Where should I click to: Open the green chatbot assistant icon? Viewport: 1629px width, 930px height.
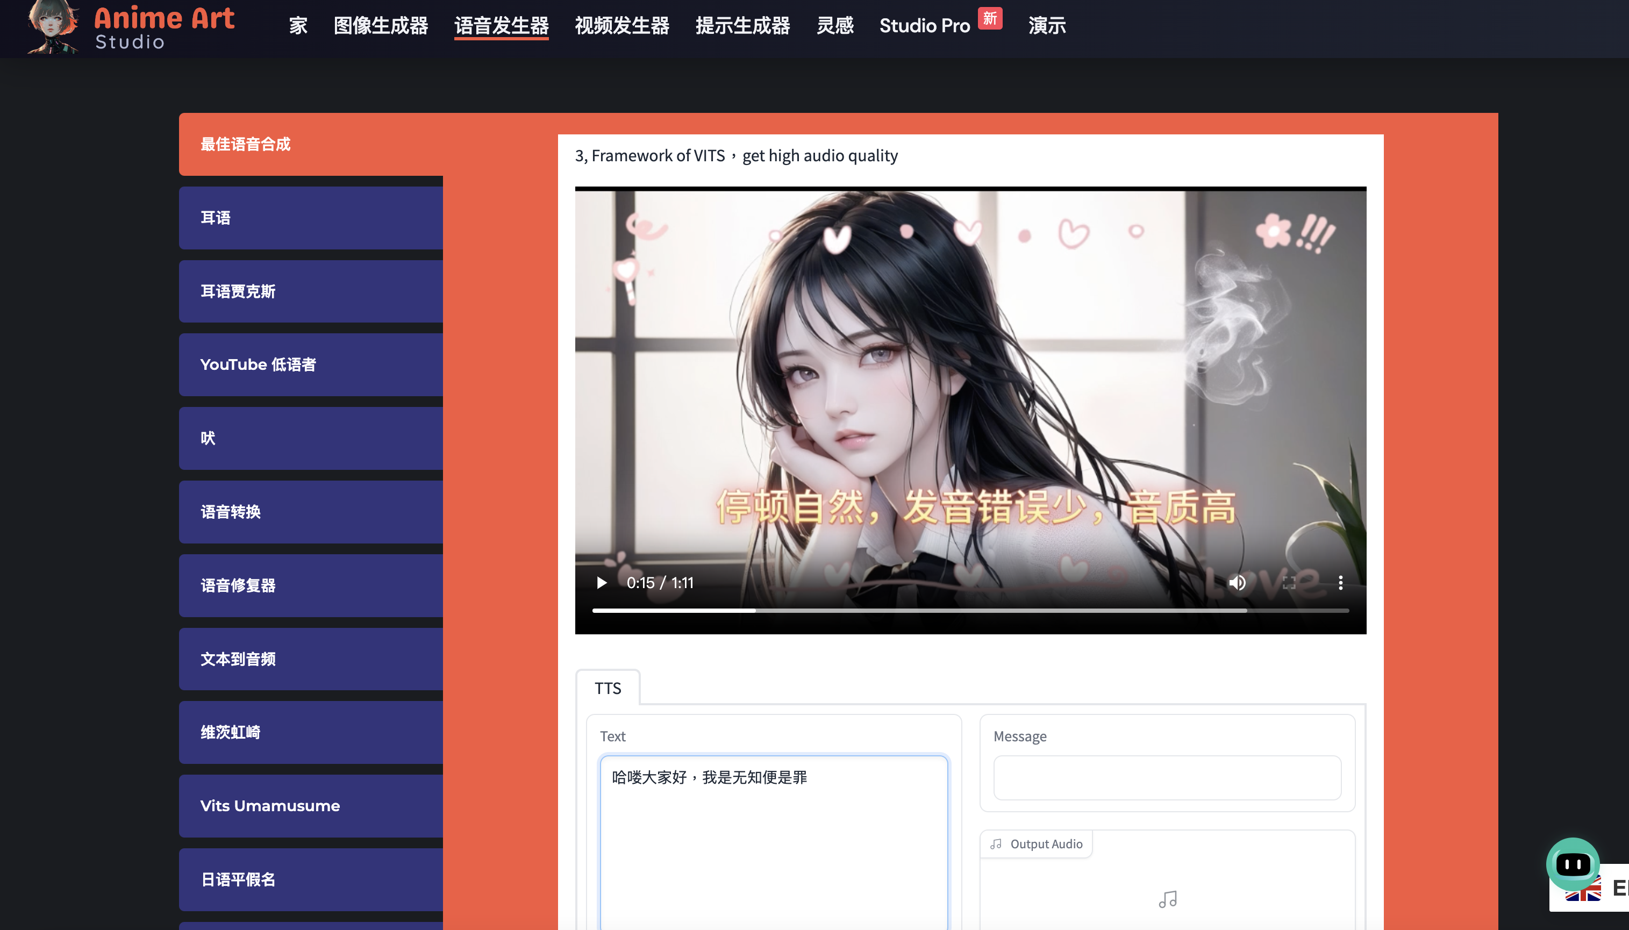(1572, 864)
